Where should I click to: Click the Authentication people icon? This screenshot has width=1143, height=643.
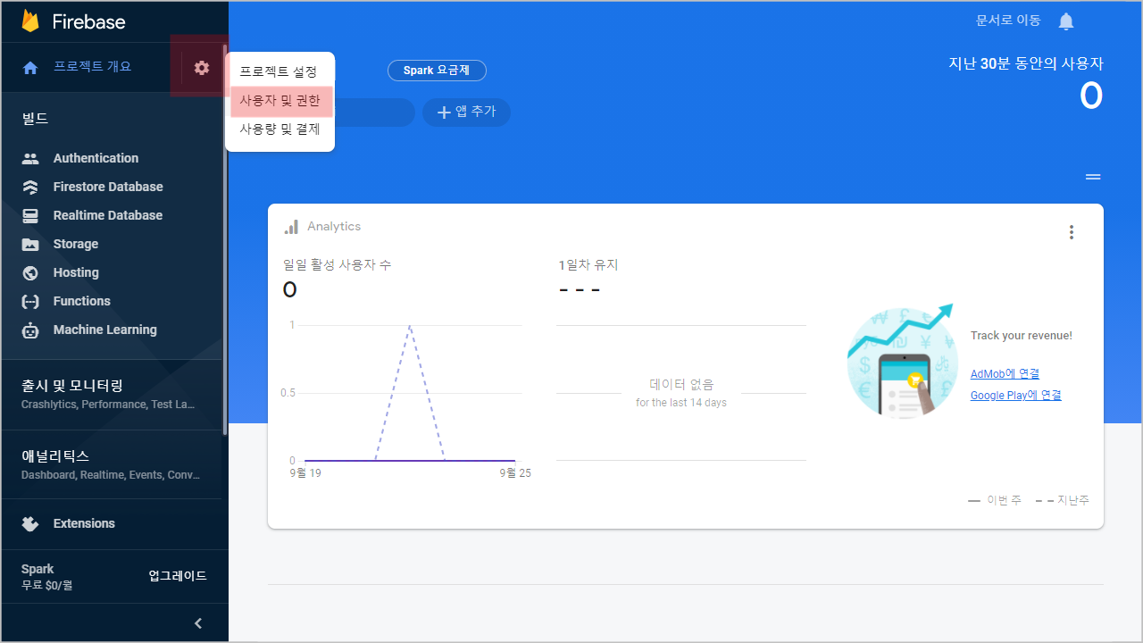30,158
